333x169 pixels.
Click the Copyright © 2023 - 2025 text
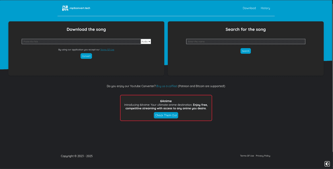click(77, 156)
